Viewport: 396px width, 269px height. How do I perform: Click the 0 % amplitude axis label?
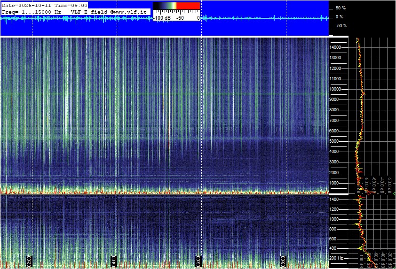point(340,17)
